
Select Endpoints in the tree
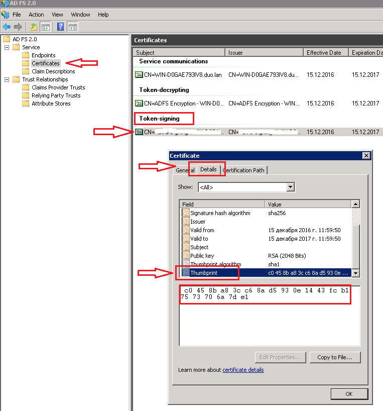pyautogui.click(x=44, y=55)
